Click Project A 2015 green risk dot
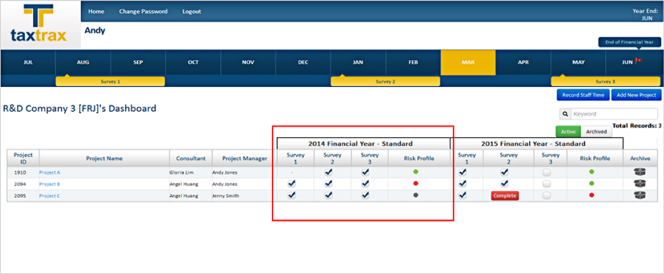This screenshot has height=274, width=664. (x=591, y=172)
